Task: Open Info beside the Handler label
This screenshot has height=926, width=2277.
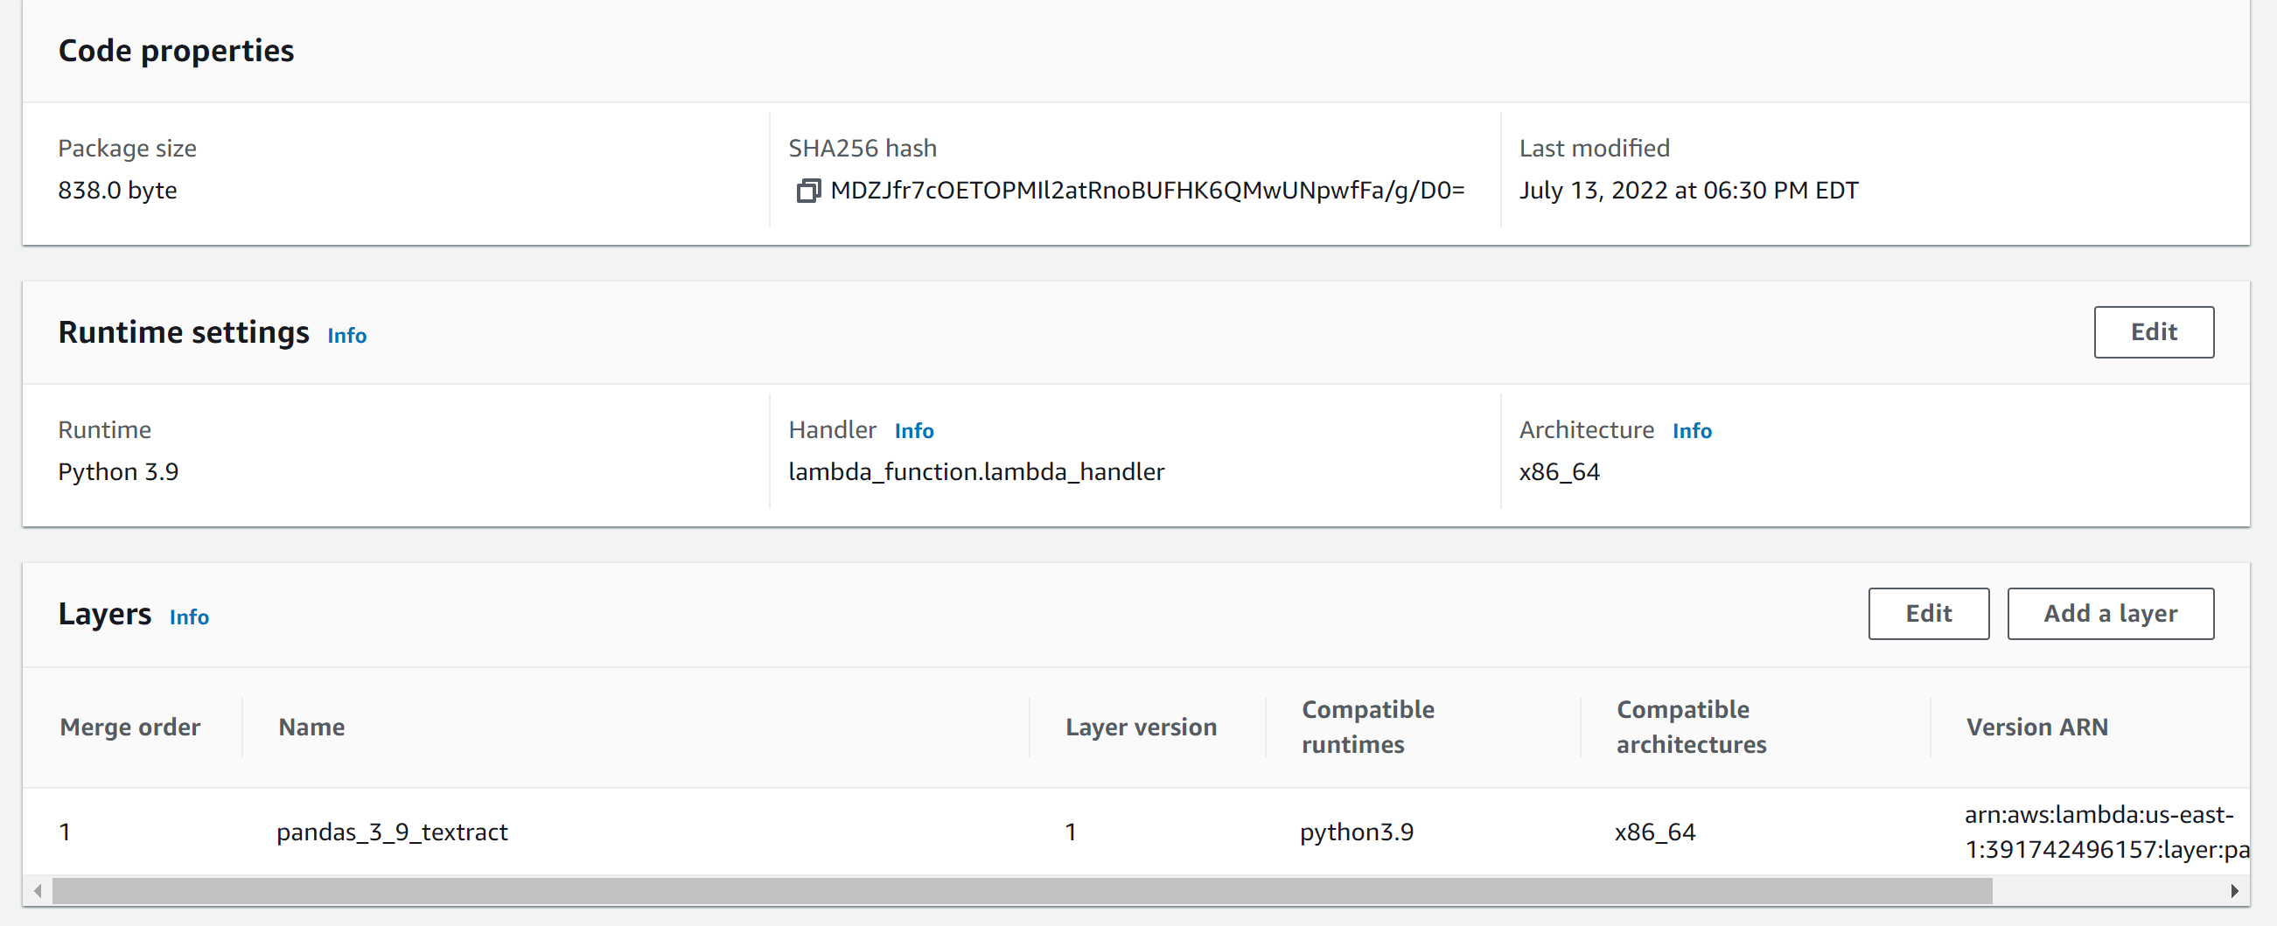Action: point(914,430)
